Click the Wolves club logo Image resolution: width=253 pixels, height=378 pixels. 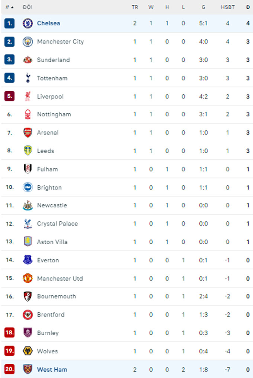[x=28, y=351]
